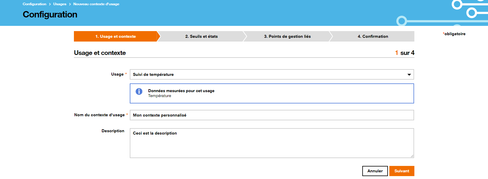The width and height of the screenshot is (488, 179).
Task: Go to the Usages breadcrumb link
Action: tap(60, 4)
